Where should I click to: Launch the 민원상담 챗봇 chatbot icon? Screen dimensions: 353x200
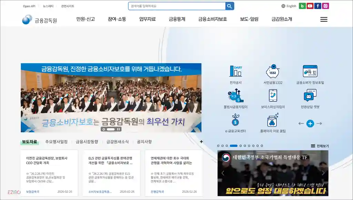click(310, 96)
